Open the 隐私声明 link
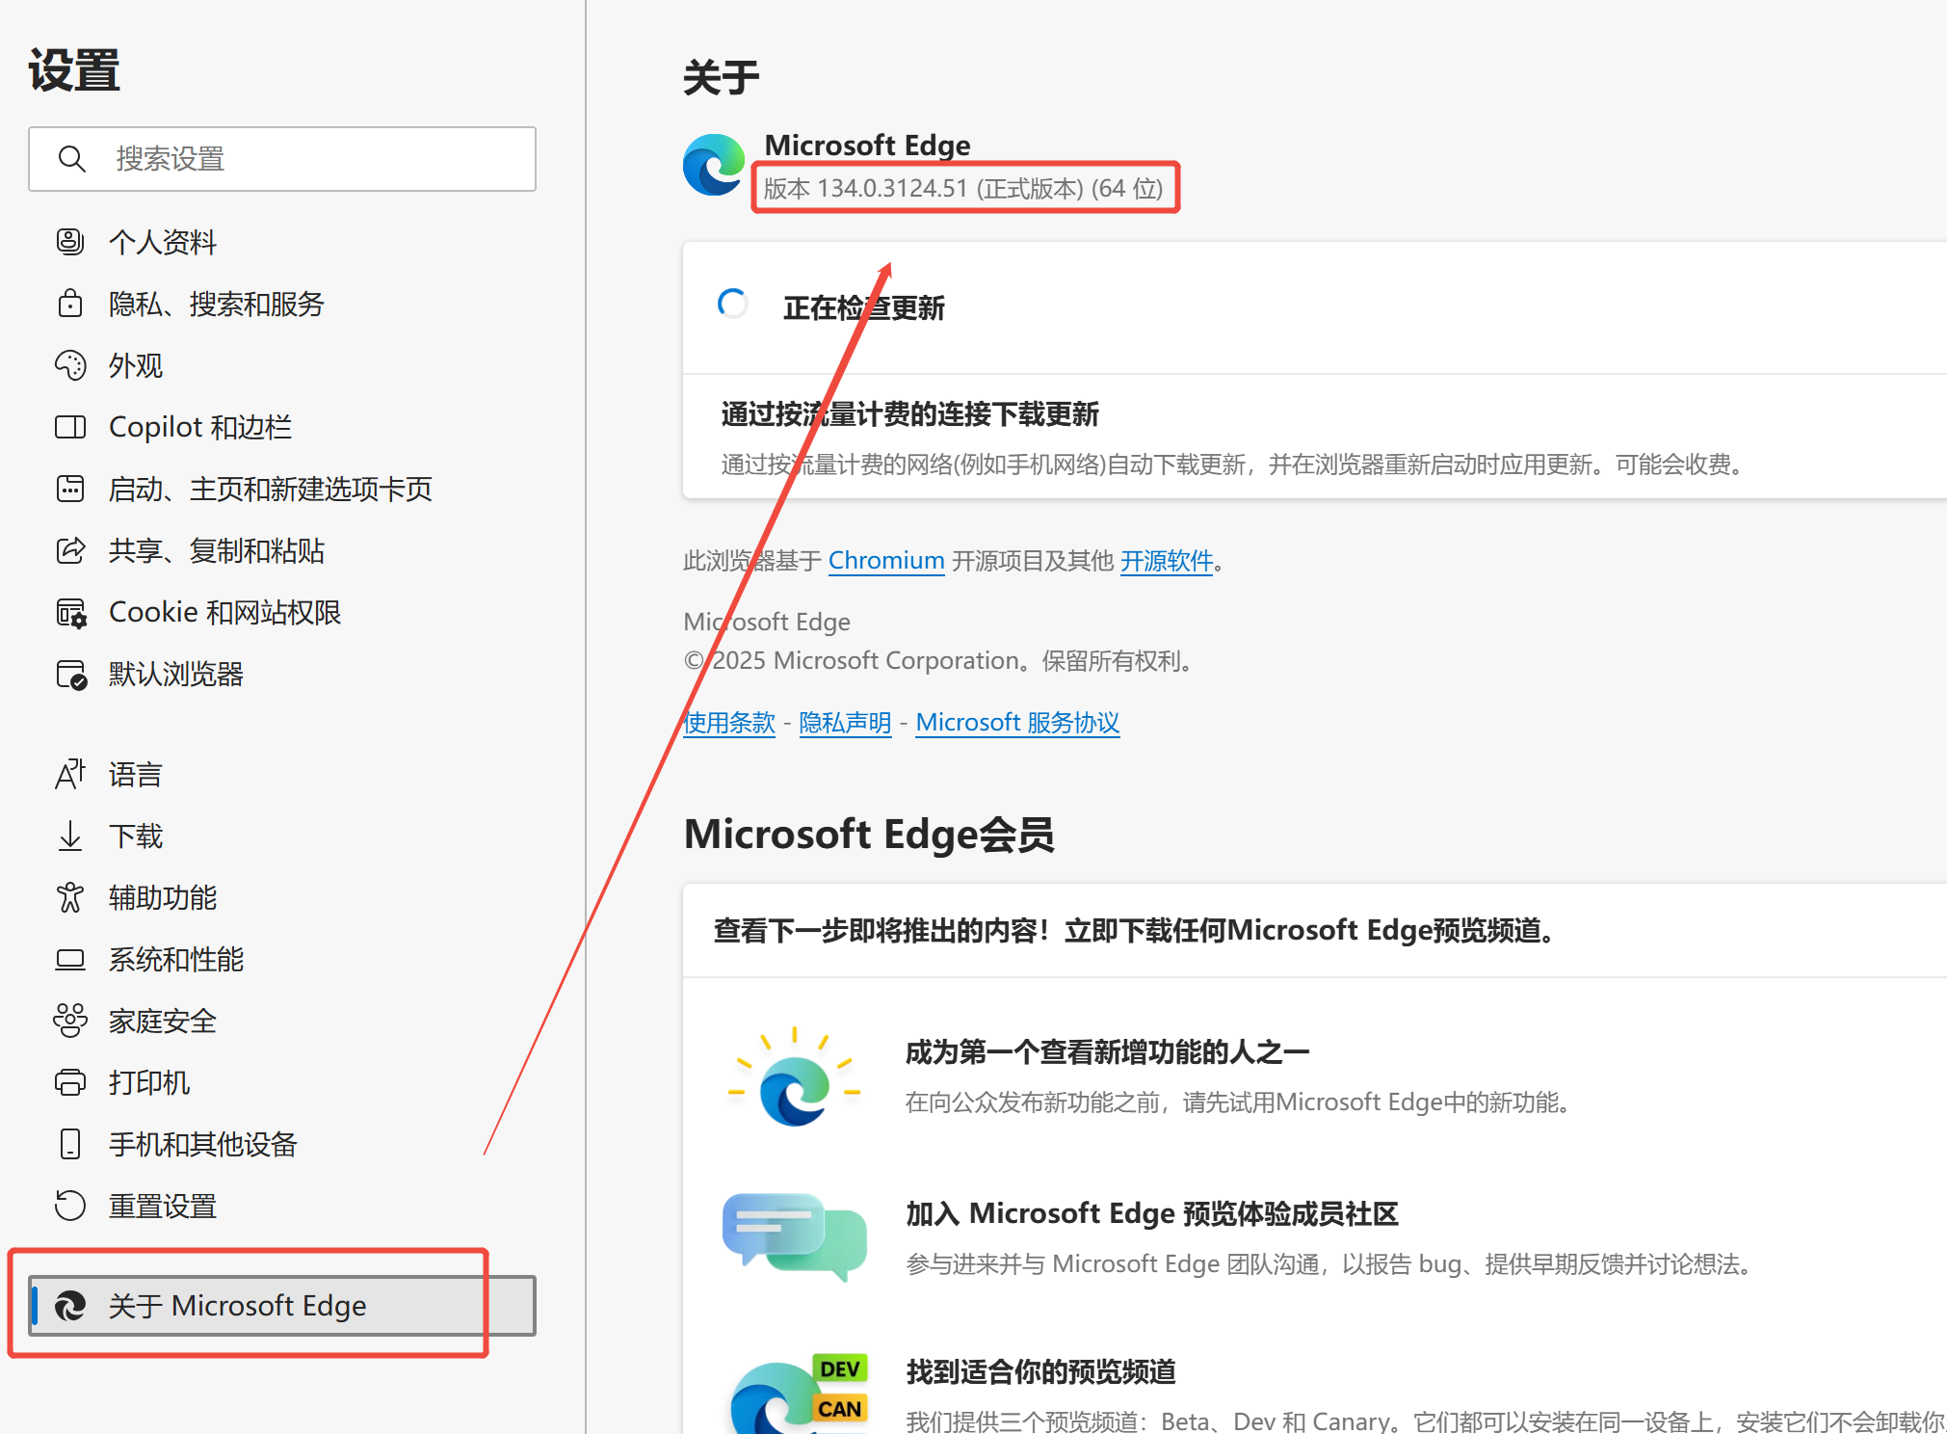This screenshot has width=1947, height=1434. 846,722
